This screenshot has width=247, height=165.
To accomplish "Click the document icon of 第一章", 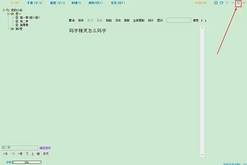I will pyautogui.click(x=17, y=17).
